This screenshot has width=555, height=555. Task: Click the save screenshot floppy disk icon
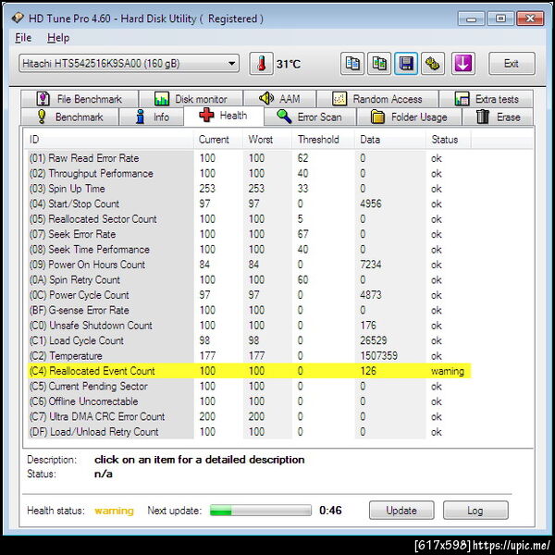(x=406, y=64)
